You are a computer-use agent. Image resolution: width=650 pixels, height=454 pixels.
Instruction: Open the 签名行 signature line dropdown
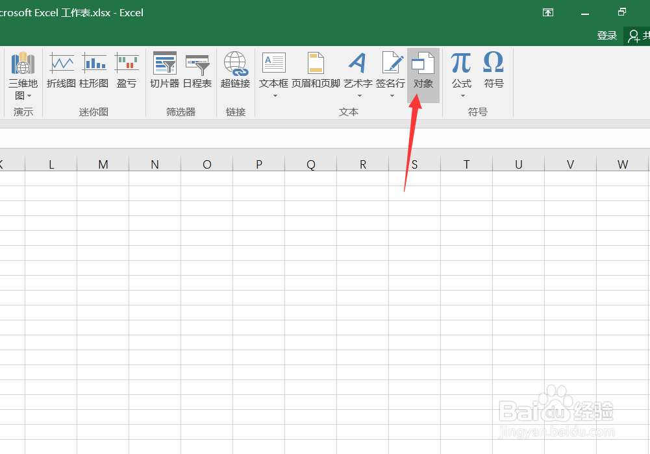click(392, 95)
